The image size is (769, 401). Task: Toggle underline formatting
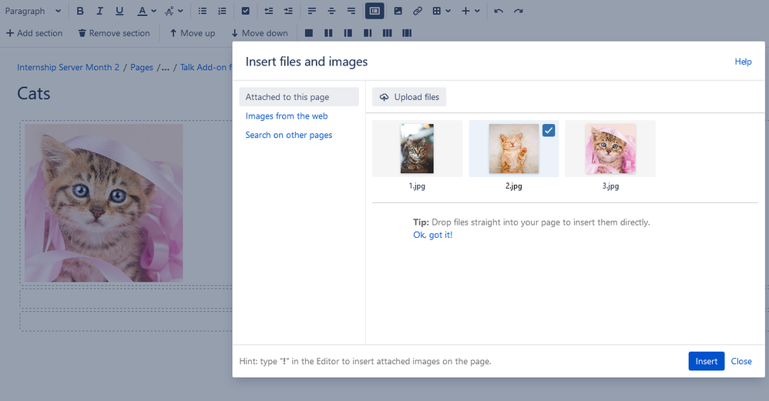click(119, 11)
